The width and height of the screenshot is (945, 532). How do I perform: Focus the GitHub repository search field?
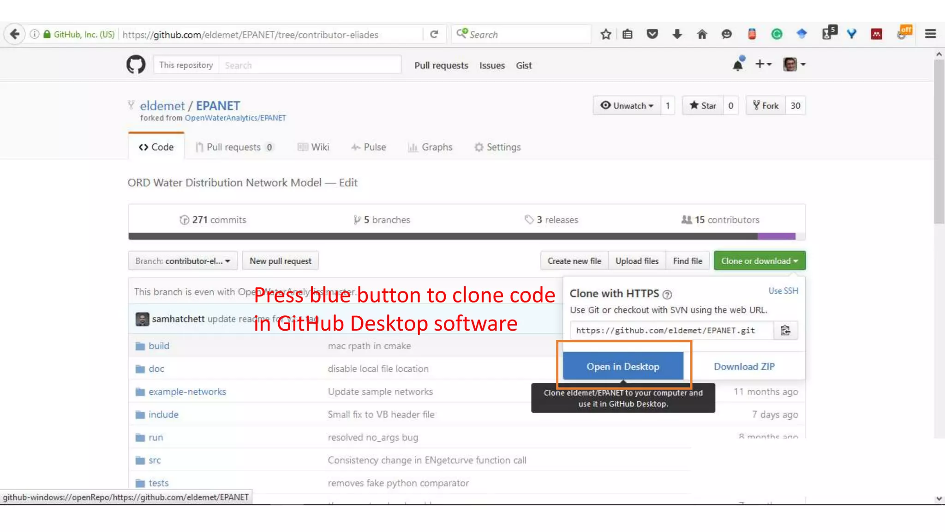click(x=310, y=65)
